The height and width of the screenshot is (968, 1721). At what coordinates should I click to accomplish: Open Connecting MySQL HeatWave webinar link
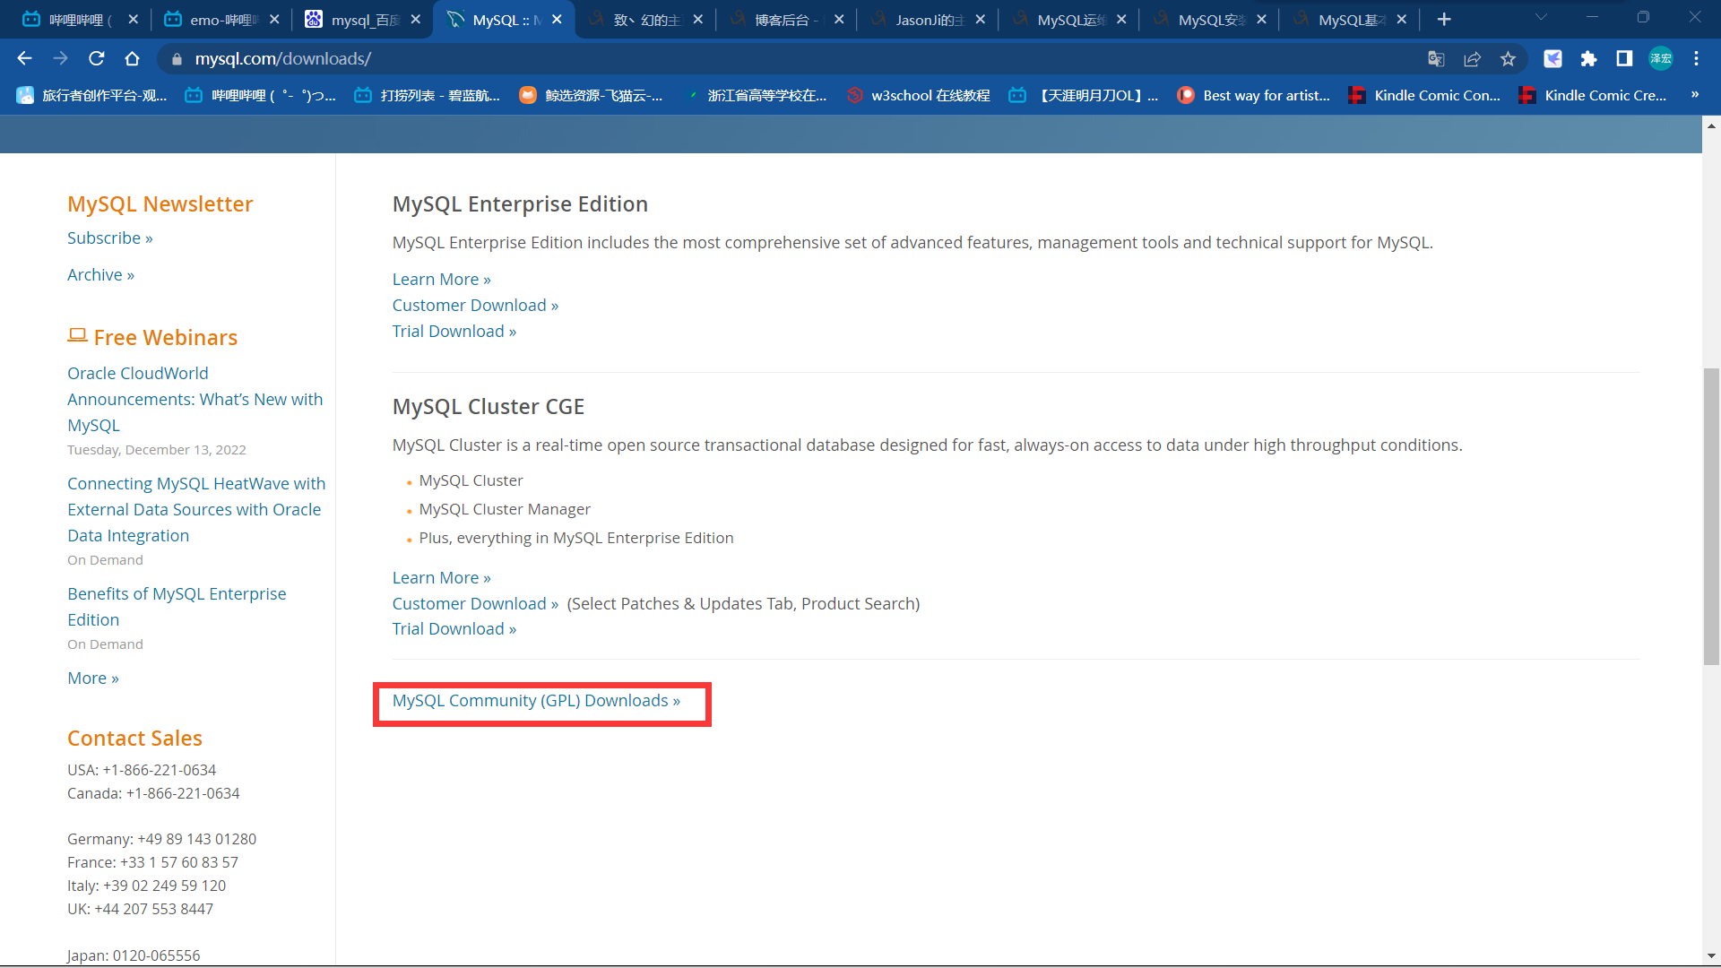coord(196,509)
